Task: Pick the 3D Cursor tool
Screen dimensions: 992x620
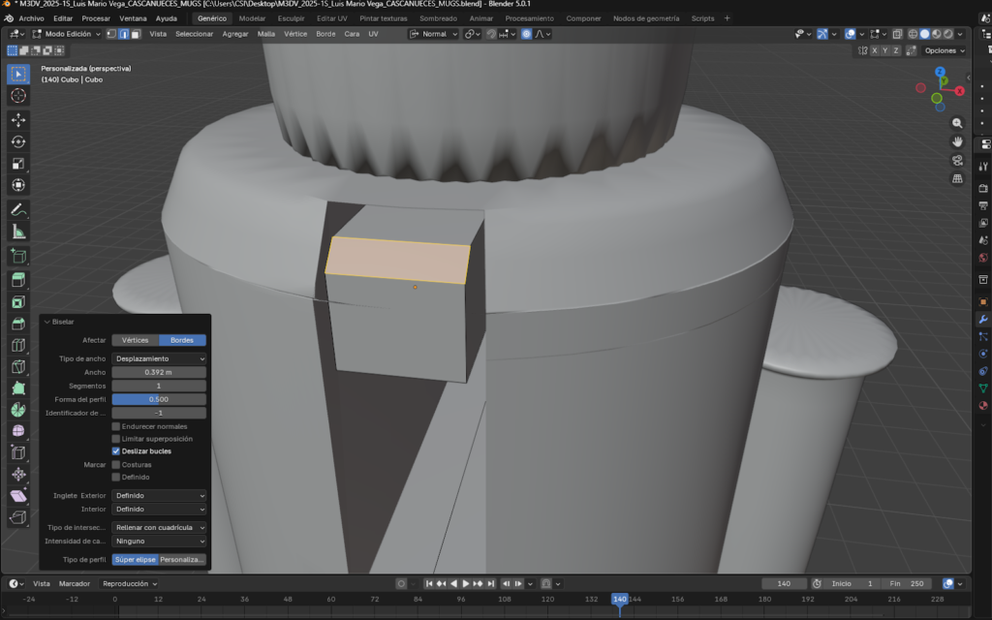Action: [x=18, y=95]
